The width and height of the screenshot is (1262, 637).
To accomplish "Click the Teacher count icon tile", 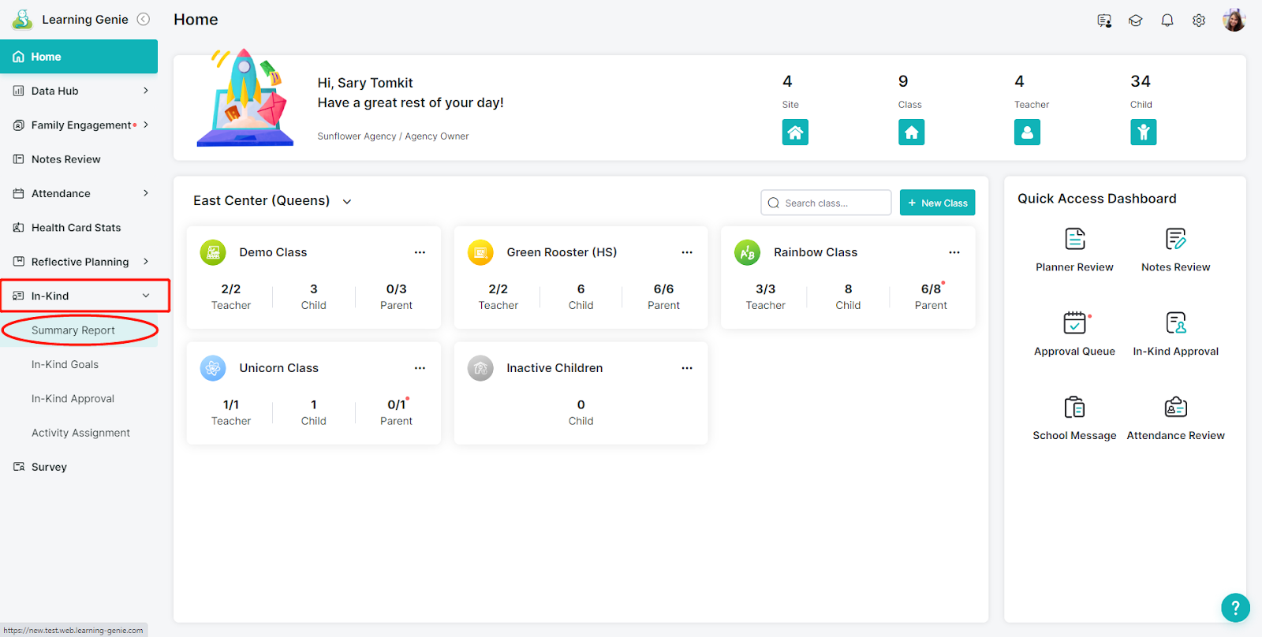I will point(1027,132).
